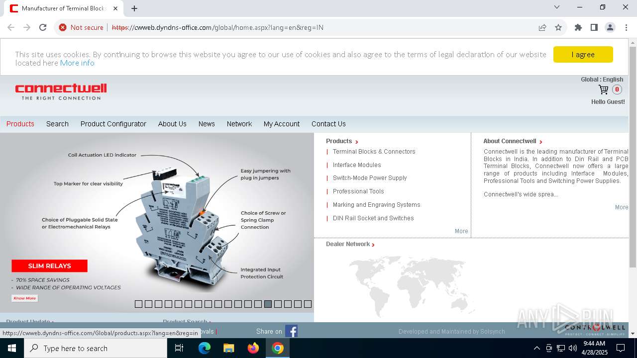Viewport: 637px width, 358px height.
Task: Launch Microsoft Edge from taskbar
Action: [205, 348]
